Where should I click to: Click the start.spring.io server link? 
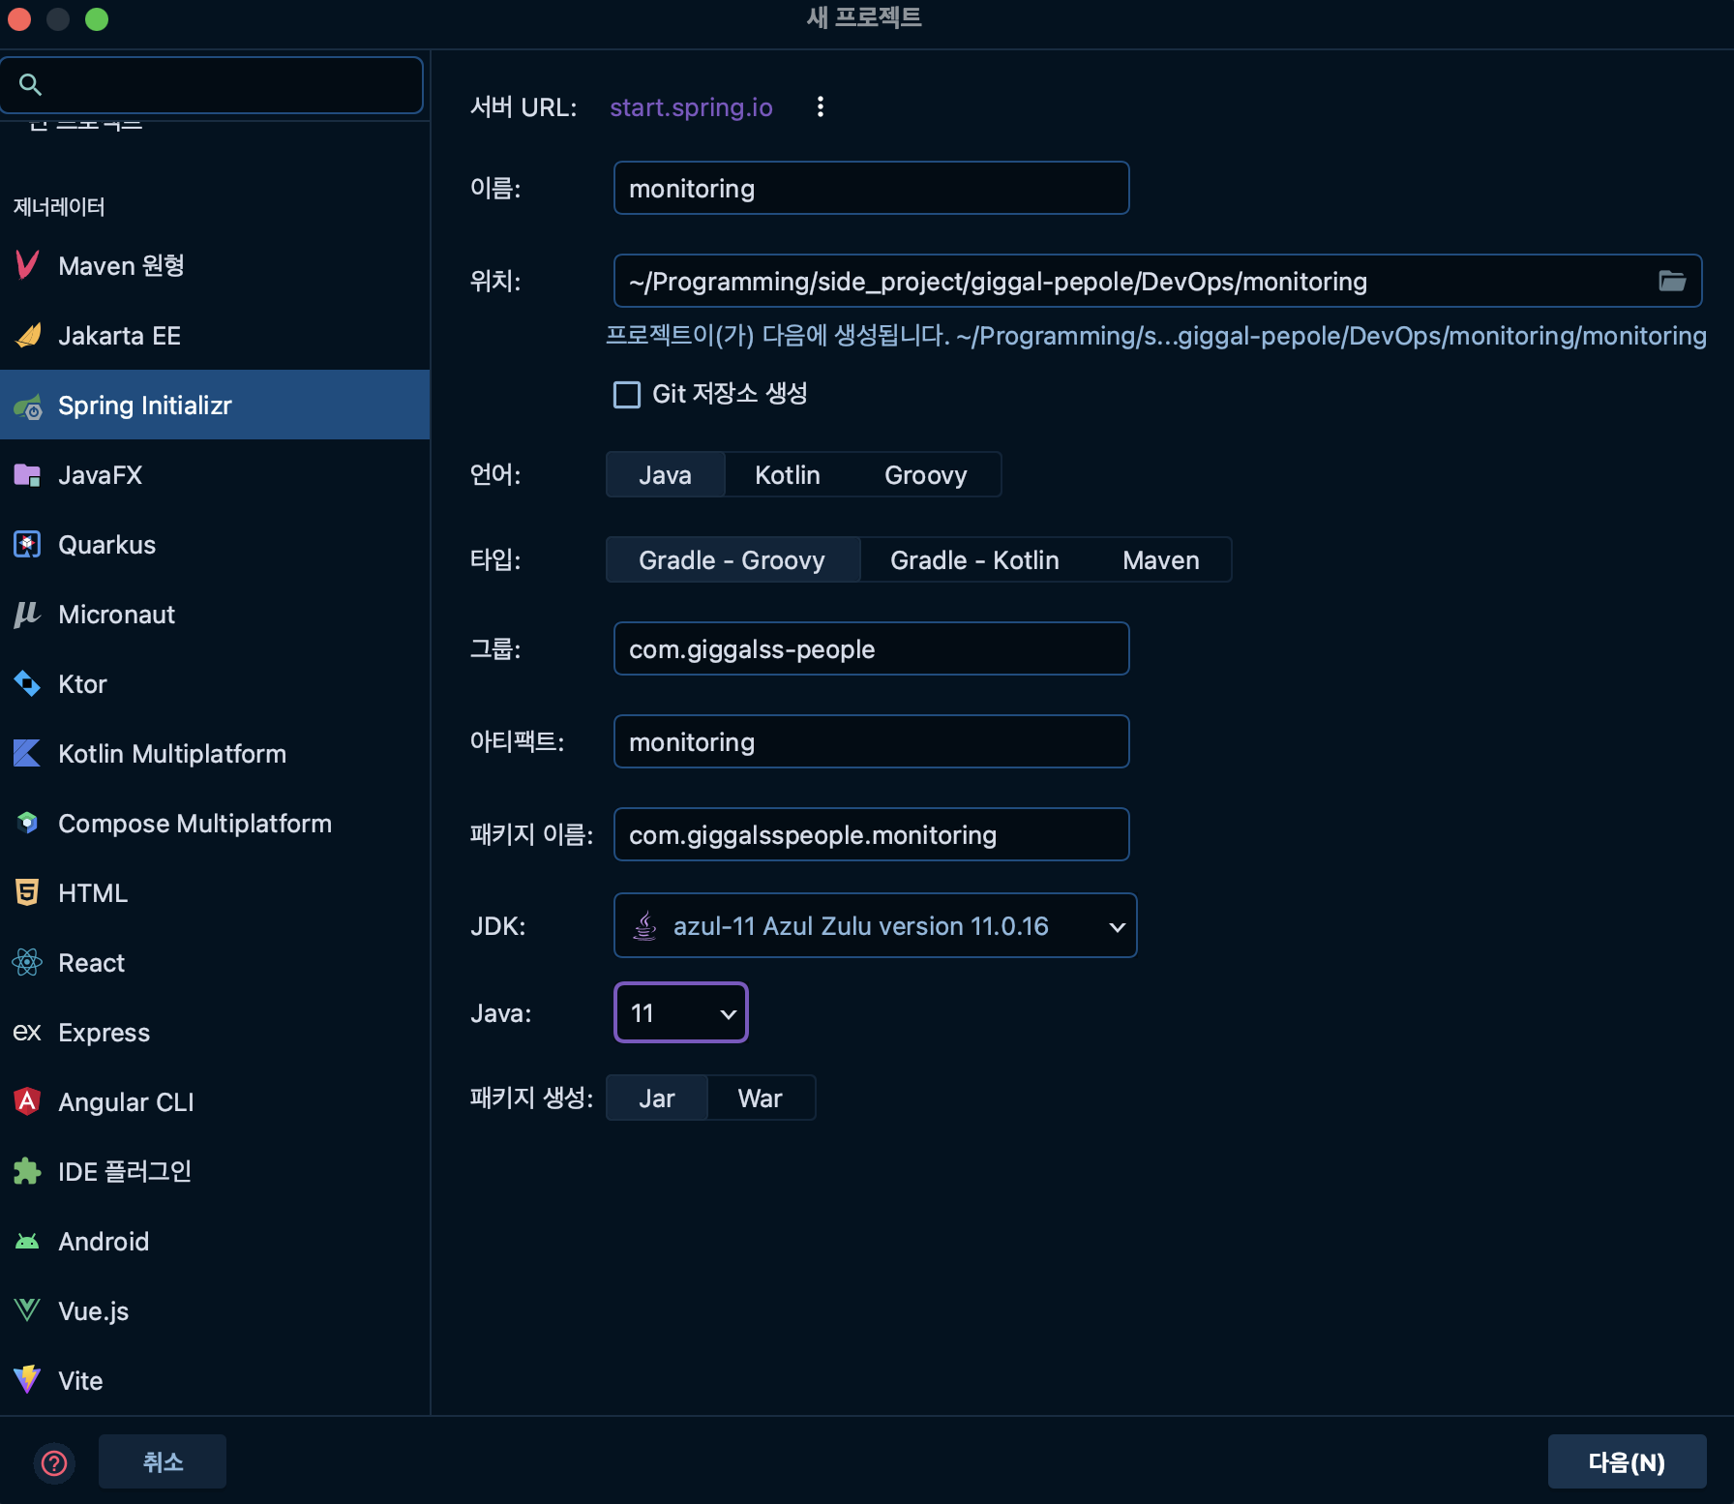[x=691, y=107]
